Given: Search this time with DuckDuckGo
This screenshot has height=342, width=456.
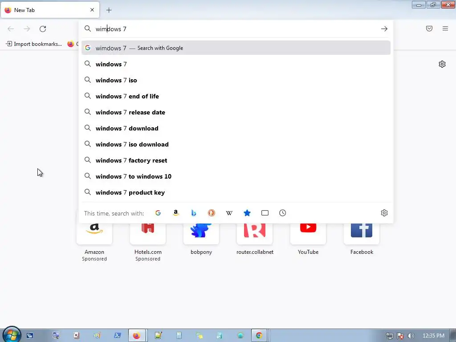Looking at the screenshot, I should click(x=212, y=213).
